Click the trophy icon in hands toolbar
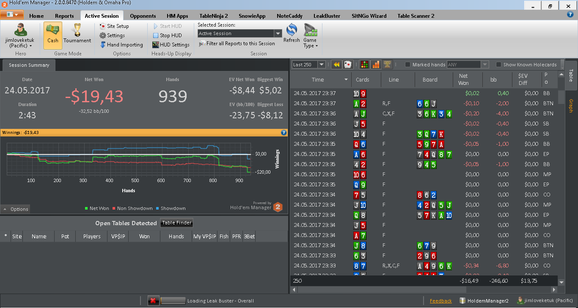This screenshot has width=578, height=308. [x=387, y=65]
